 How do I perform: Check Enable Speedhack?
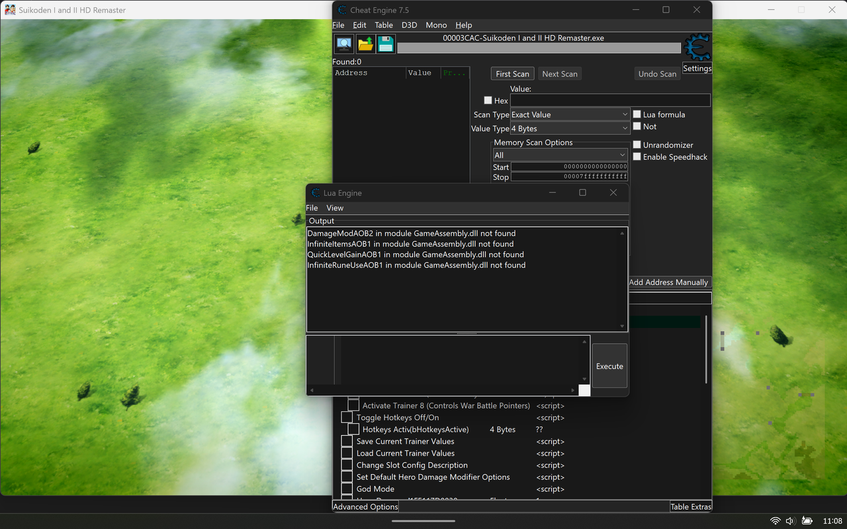(637, 157)
